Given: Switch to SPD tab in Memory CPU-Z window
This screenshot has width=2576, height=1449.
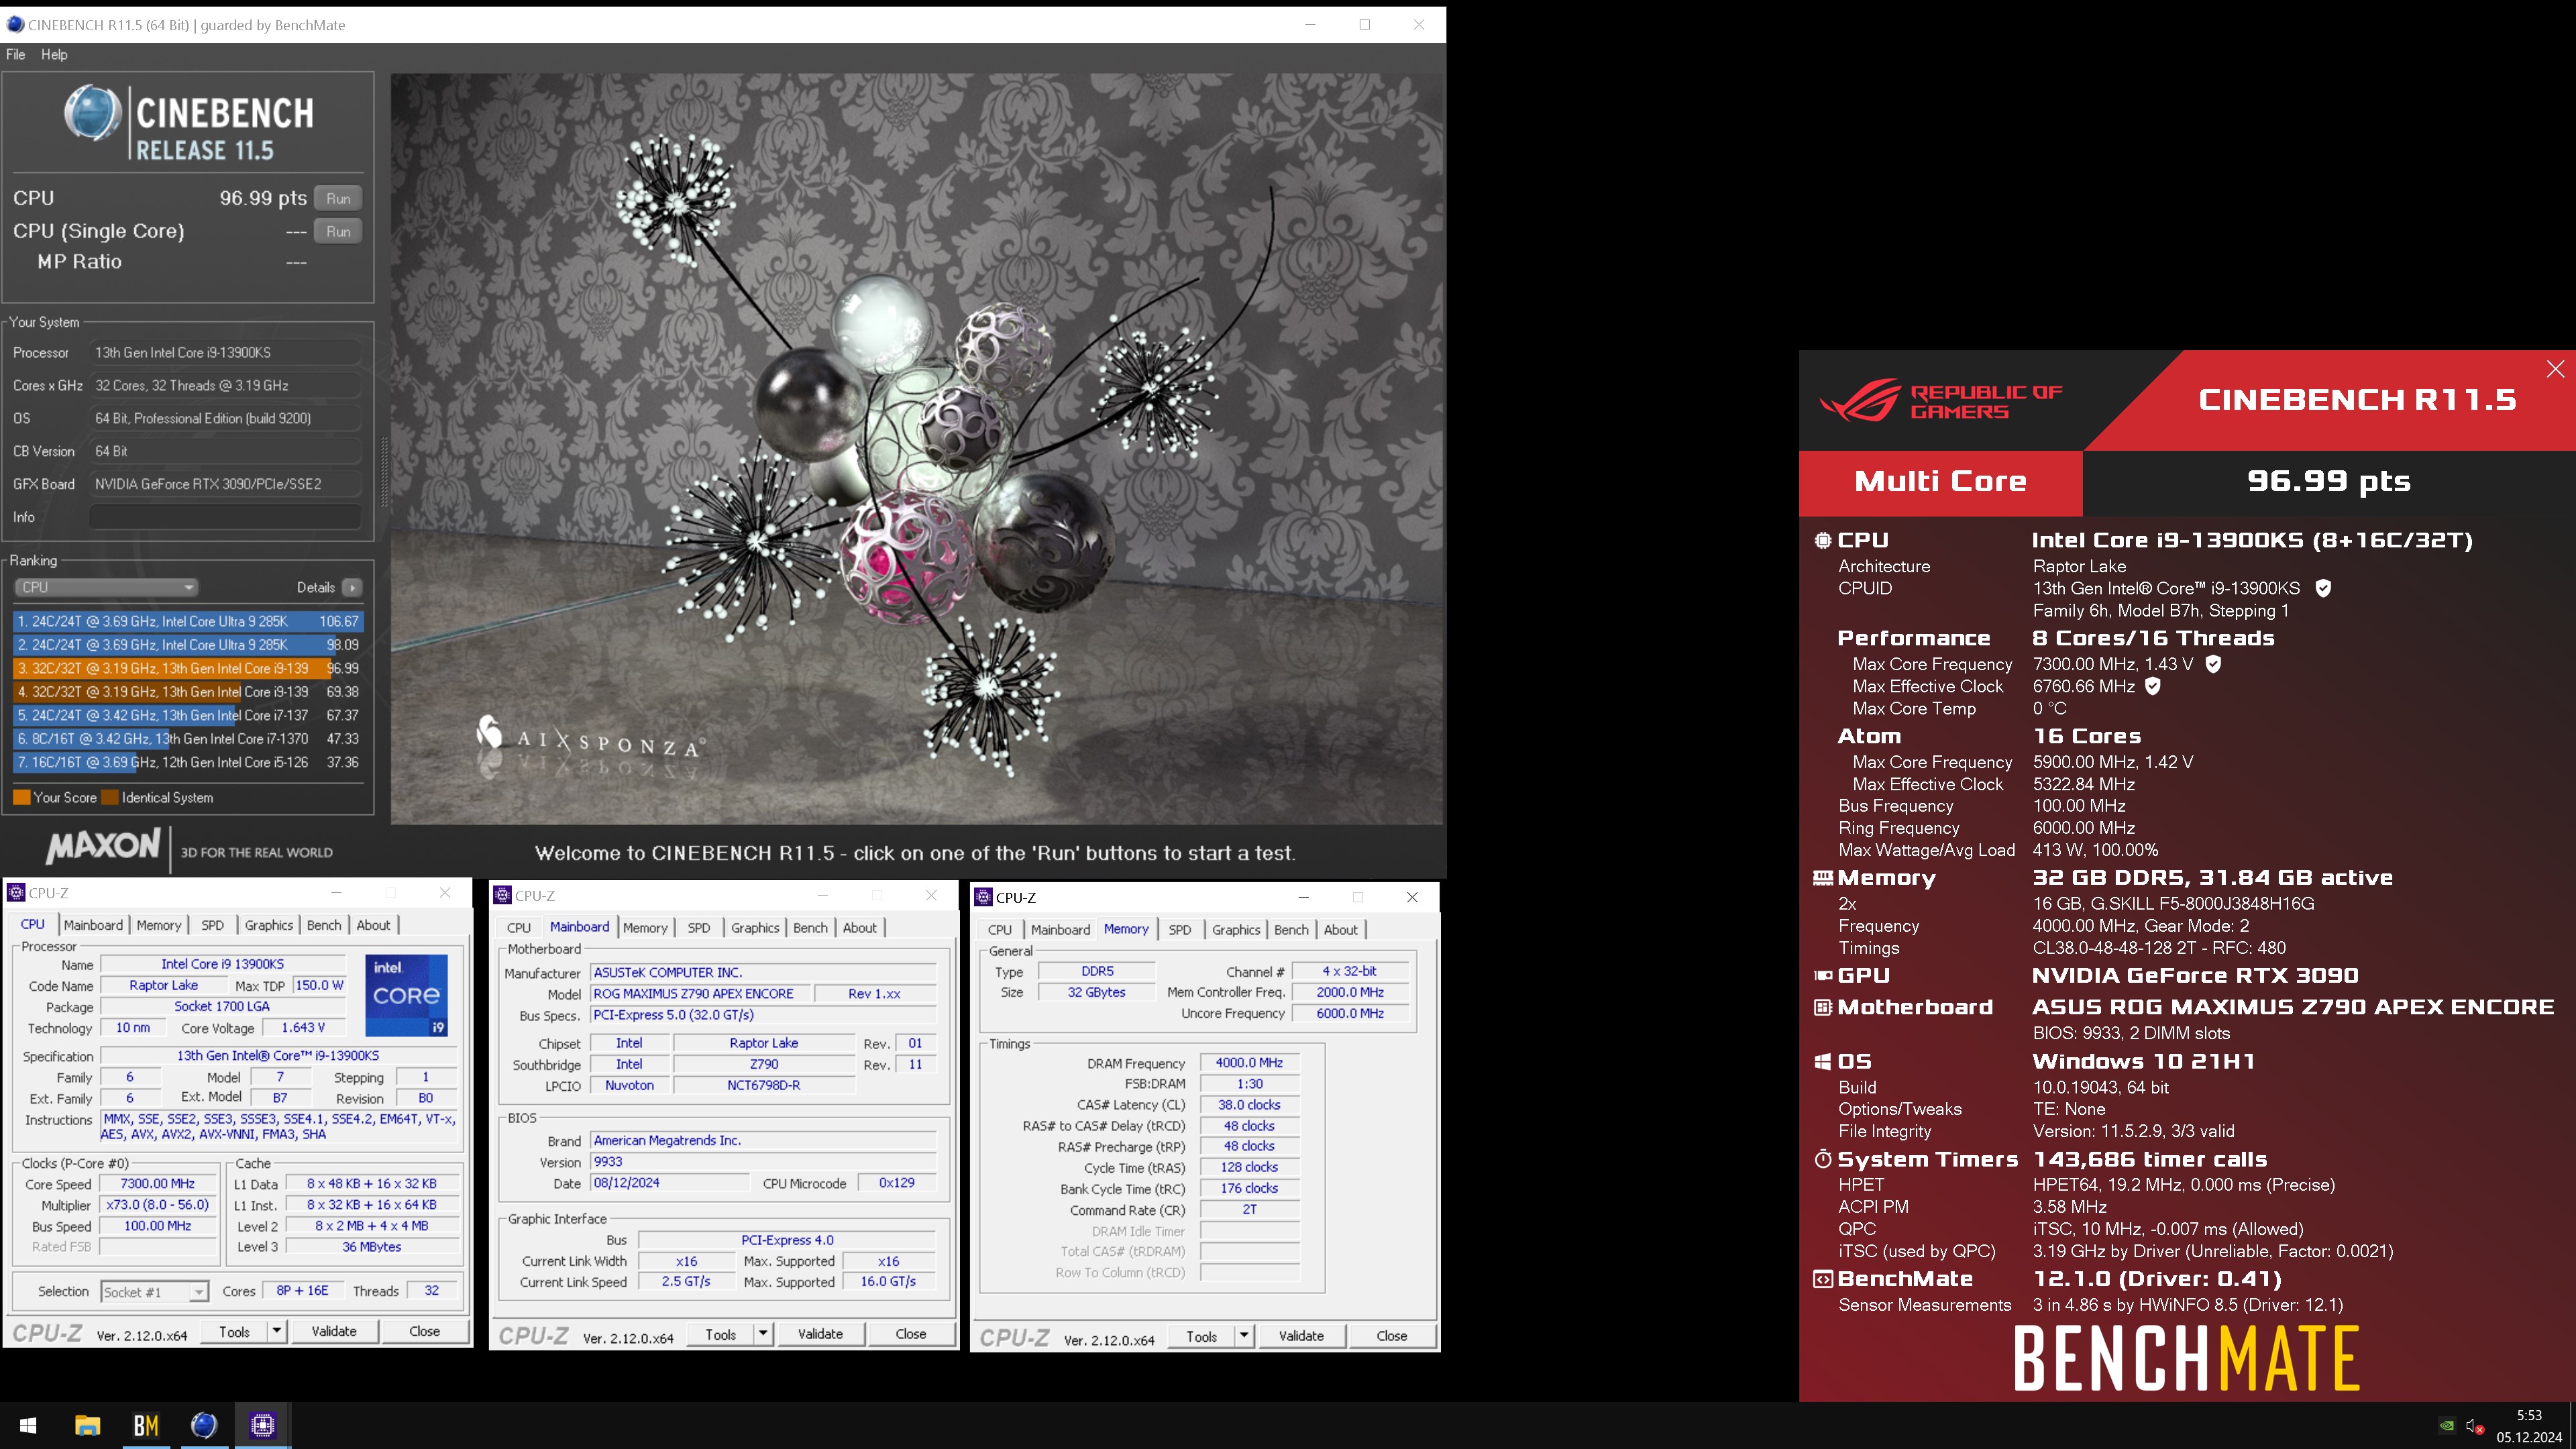Looking at the screenshot, I should point(1180,929).
